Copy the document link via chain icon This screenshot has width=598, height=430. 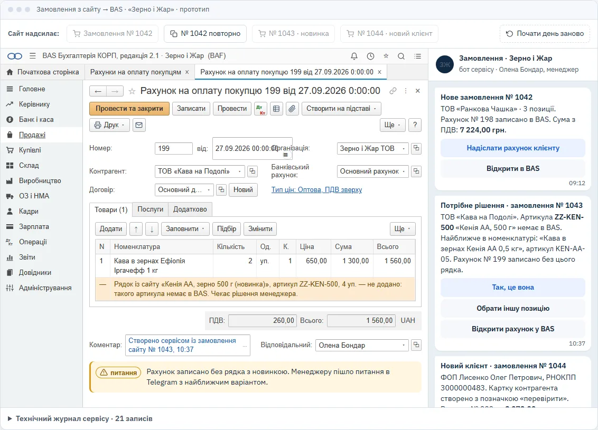click(393, 91)
